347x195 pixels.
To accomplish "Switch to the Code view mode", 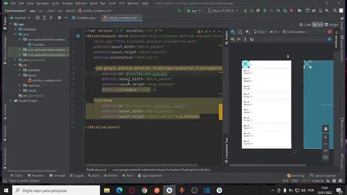I will (305, 25).
